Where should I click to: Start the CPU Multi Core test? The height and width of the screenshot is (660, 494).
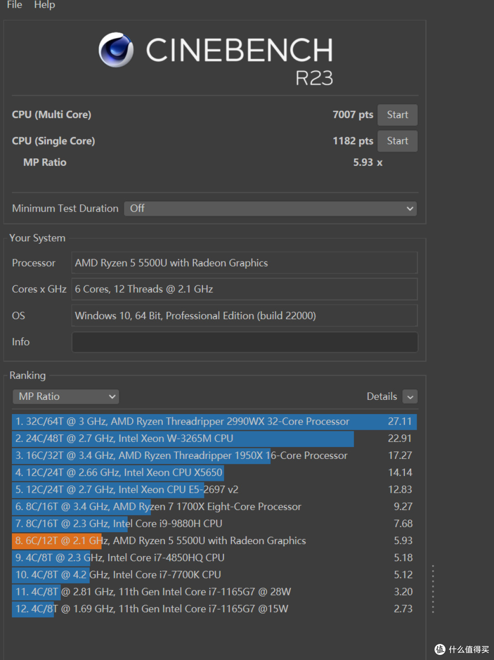[x=397, y=115]
